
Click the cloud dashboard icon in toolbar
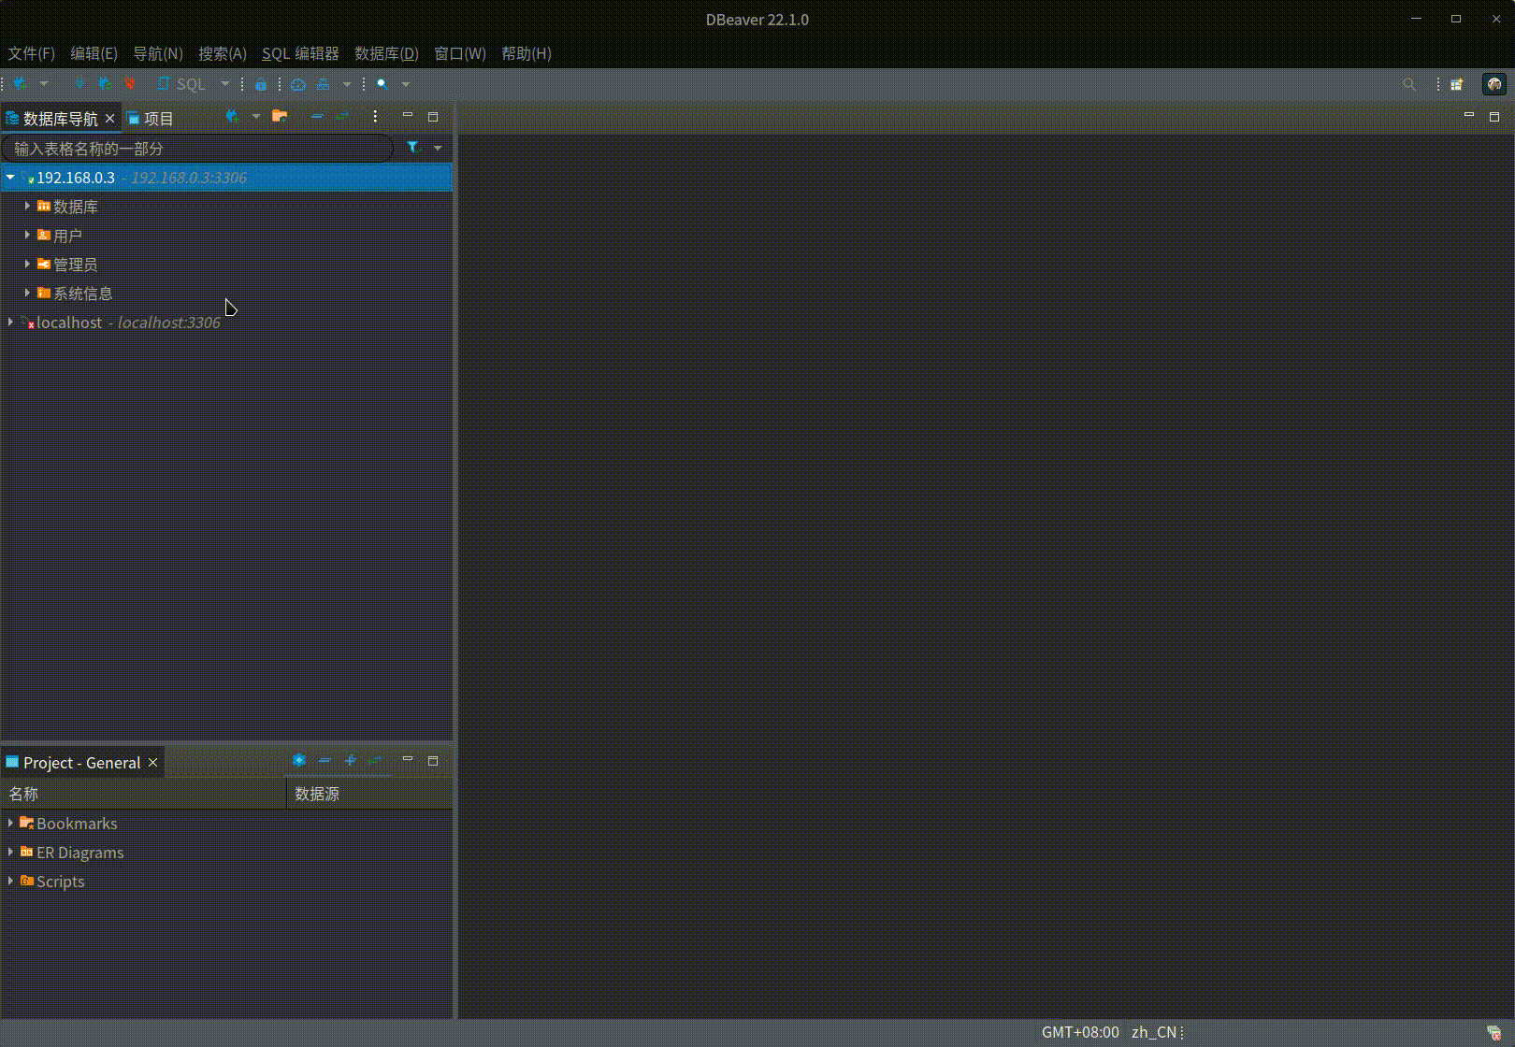coord(298,84)
